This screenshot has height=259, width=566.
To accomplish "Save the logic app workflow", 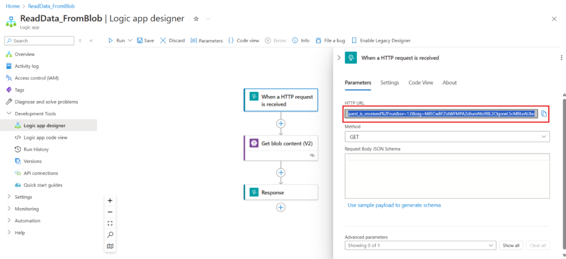I will (145, 40).
